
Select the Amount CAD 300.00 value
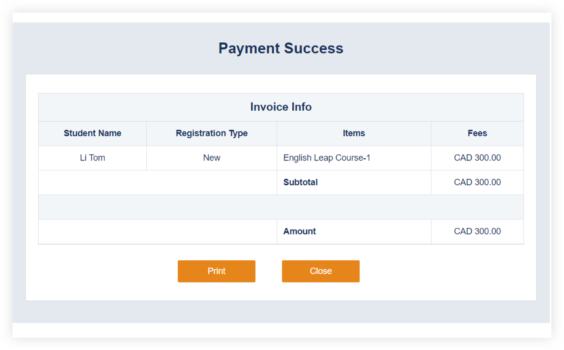coord(477,231)
